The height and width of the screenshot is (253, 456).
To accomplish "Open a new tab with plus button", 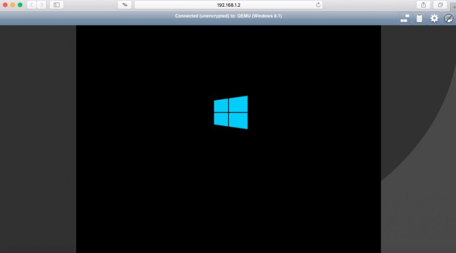I will click(453, 7).
